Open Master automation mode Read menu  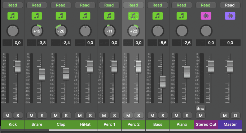pyautogui.click(x=230, y=5)
